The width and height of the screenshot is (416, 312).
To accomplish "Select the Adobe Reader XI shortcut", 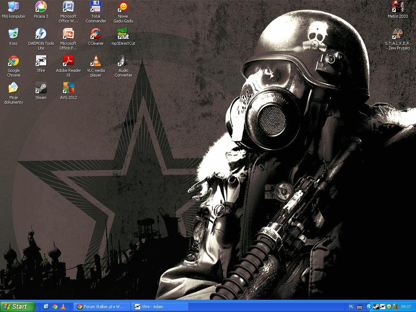I will [x=68, y=66].
